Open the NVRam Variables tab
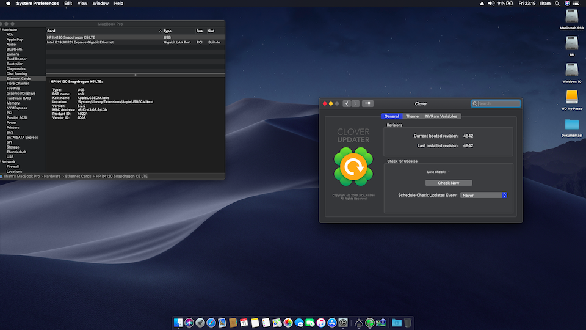Image resolution: width=586 pixels, height=330 pixels. (441, 116)
